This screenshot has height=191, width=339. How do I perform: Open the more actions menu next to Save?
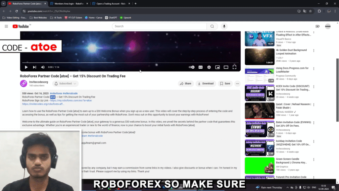[x=237, y=83]
